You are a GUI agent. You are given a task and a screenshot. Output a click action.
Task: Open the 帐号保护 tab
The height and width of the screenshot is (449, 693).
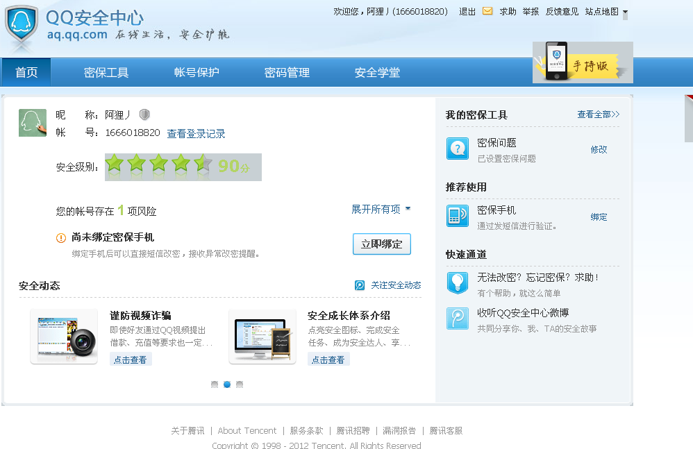click(x=197, y=72)
